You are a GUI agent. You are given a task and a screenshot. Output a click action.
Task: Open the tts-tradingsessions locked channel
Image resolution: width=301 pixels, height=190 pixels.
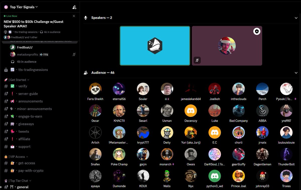(33, 70)
